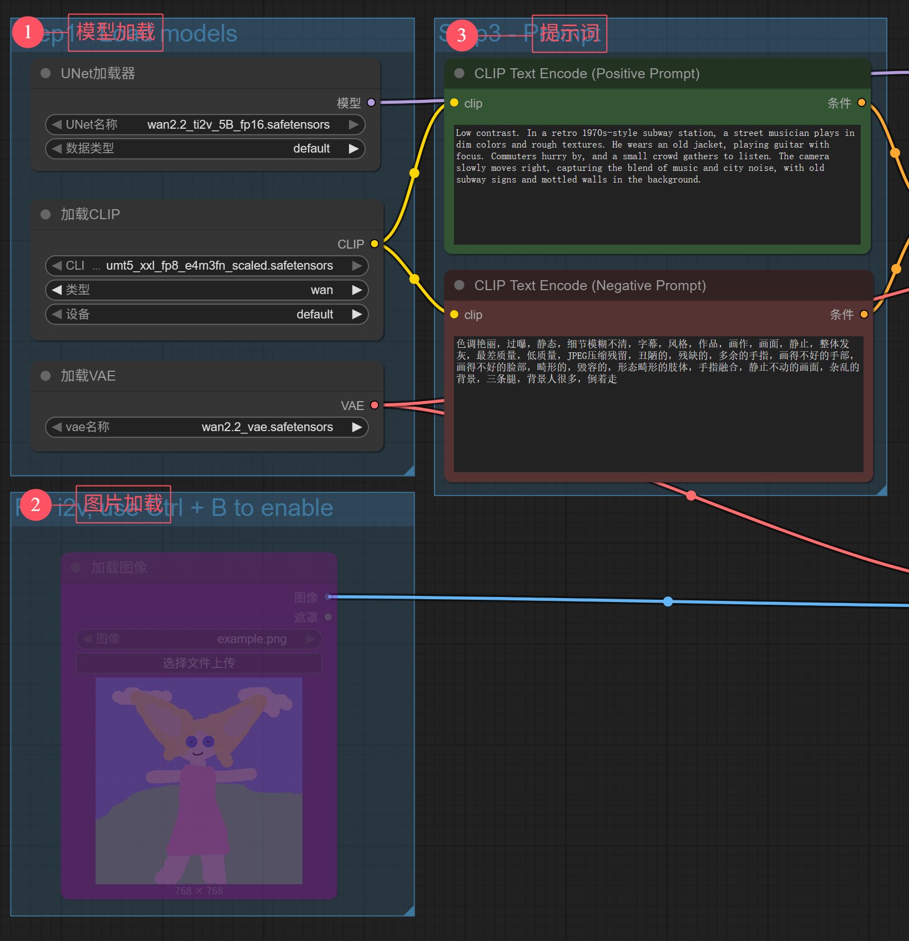
Task: Collapse the UNet加载器 node via its dot
Action: click(x=46, y=73)
